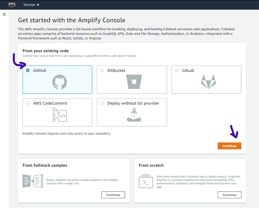Open the Services menu in top bar
This screenshot has height=208, width=259.
tap(31, 5)
